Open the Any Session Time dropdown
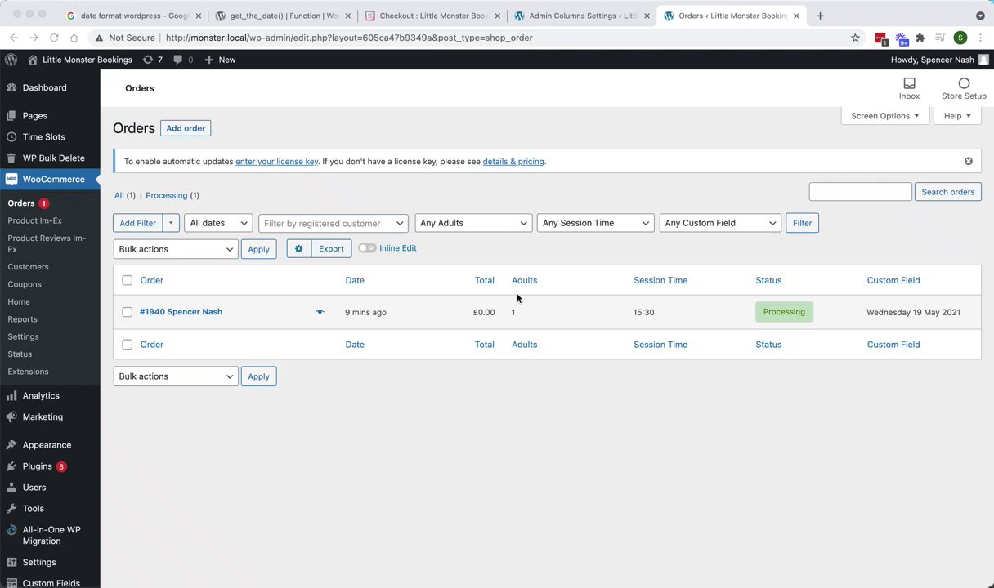This screenshot has width=994, height=588. (596, 223)
